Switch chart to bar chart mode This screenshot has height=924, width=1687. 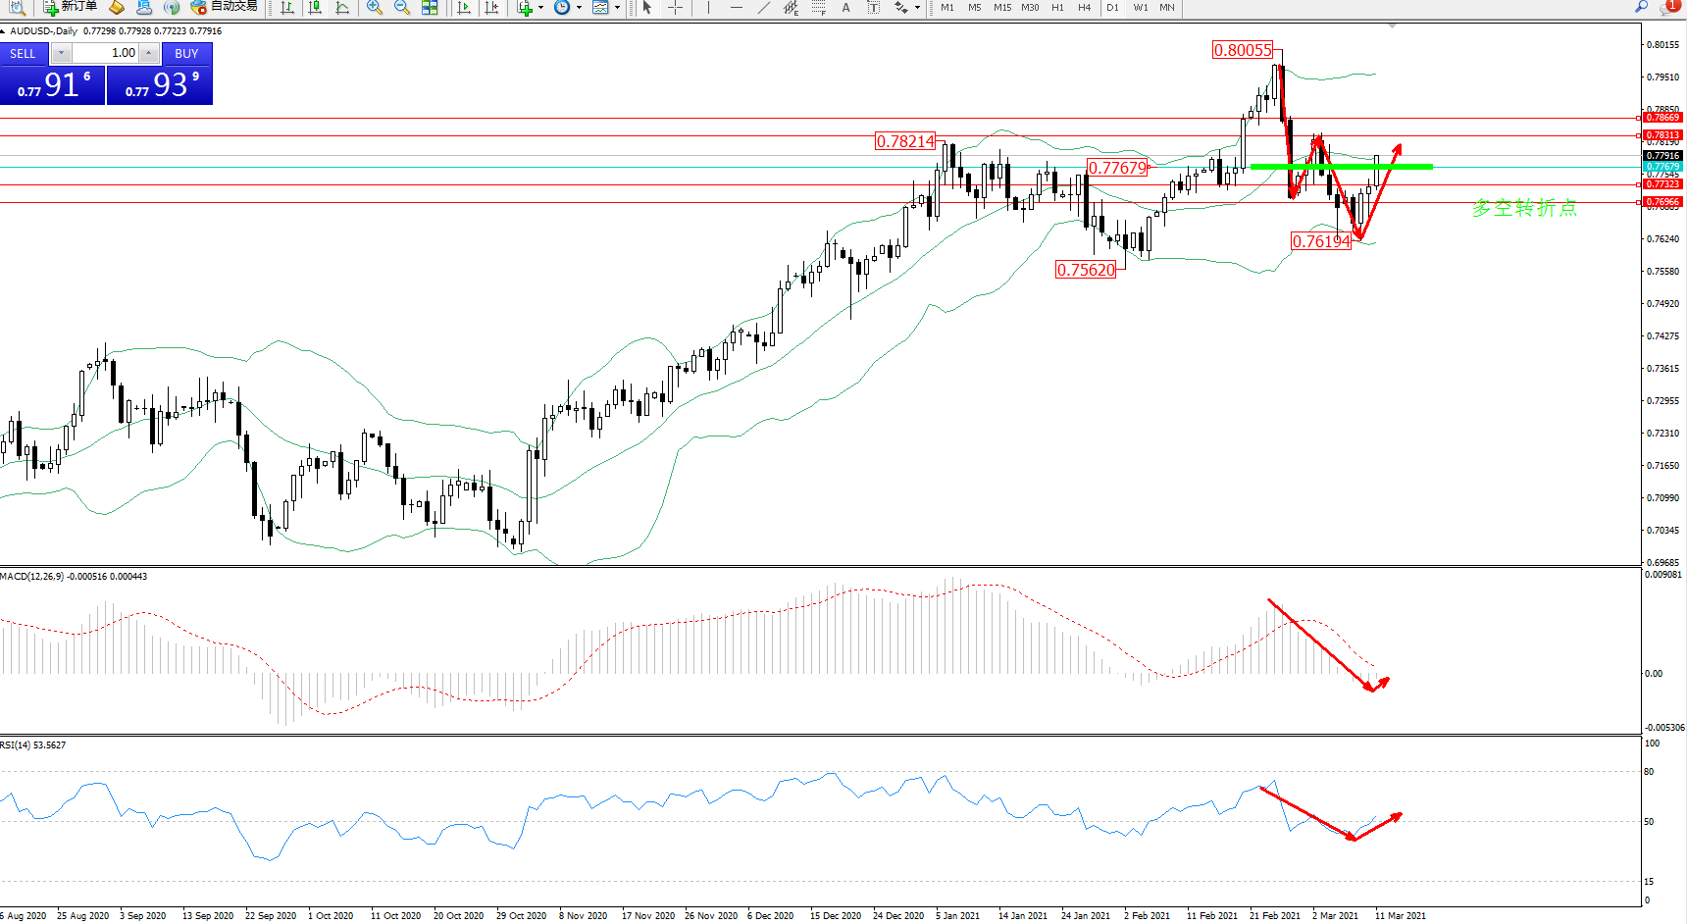287,8
